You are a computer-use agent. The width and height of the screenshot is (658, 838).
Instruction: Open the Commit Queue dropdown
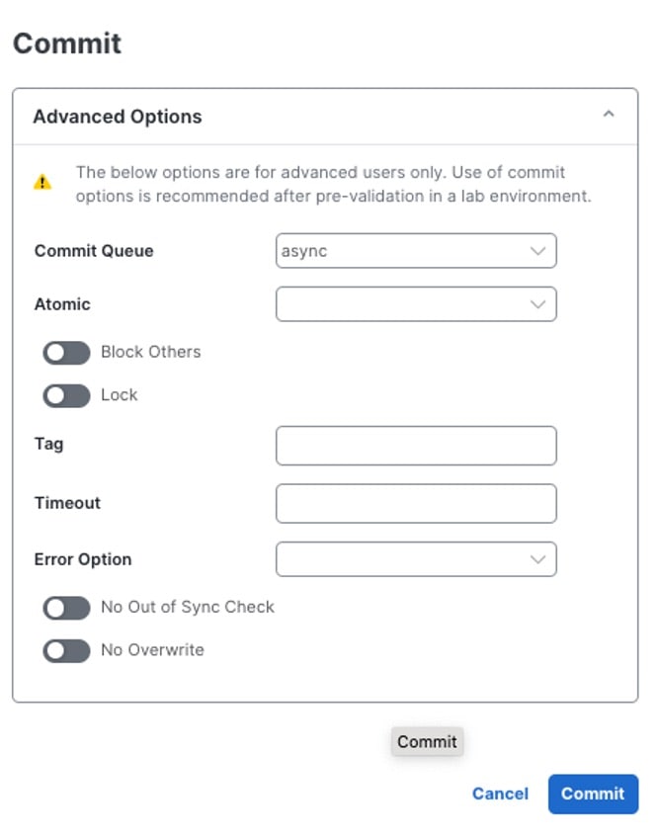click(x=415, y=251)
